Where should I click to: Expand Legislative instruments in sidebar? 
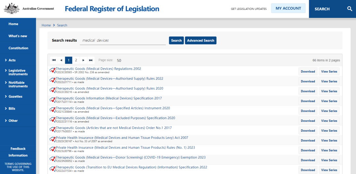(18, 72)
